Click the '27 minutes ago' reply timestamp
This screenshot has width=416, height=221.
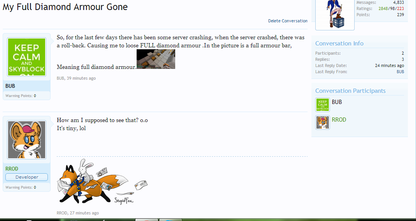[85, 213]
